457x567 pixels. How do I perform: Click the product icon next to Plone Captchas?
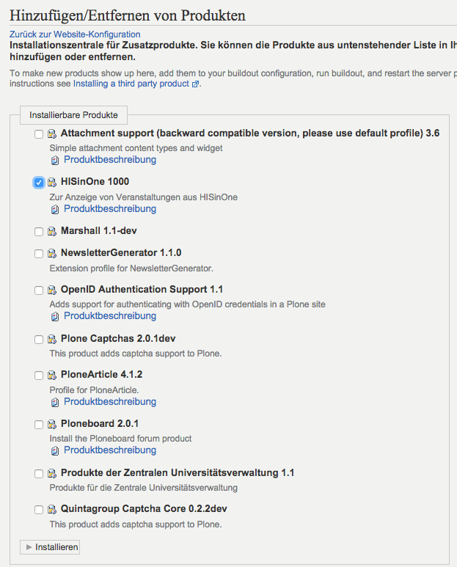pyautogui.click(x=52, y=339)
